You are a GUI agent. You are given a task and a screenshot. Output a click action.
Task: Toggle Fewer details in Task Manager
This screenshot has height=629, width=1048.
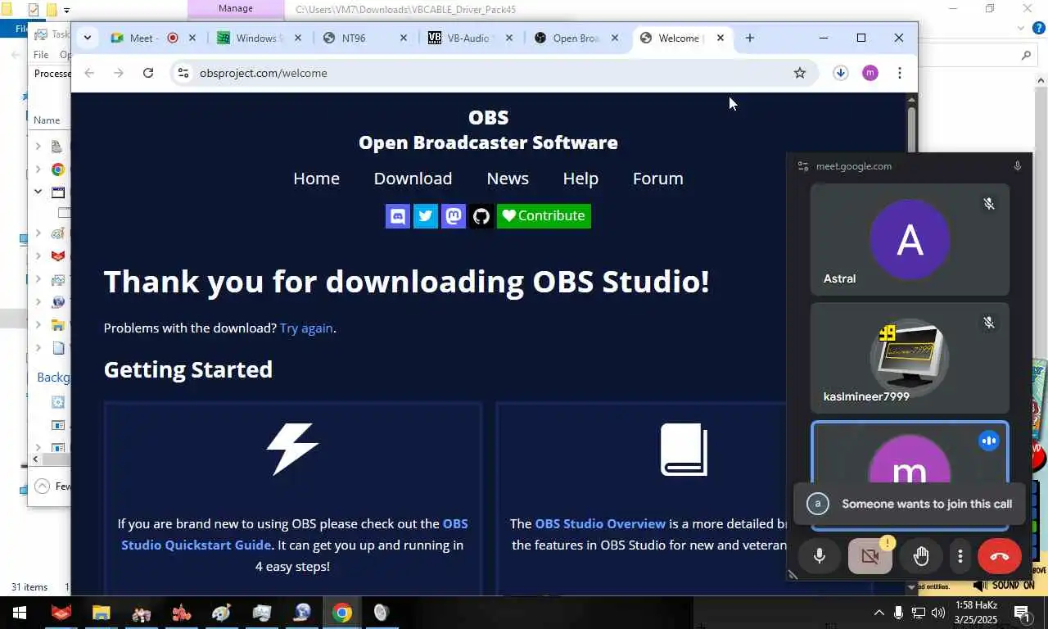(x=53, y=486)
